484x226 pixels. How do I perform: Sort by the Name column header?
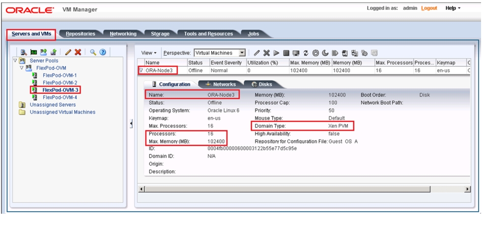click(166, 63)
